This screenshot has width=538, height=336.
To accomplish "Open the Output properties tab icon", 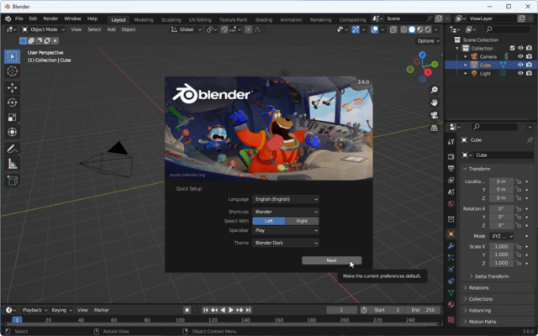I will point(451,168).
